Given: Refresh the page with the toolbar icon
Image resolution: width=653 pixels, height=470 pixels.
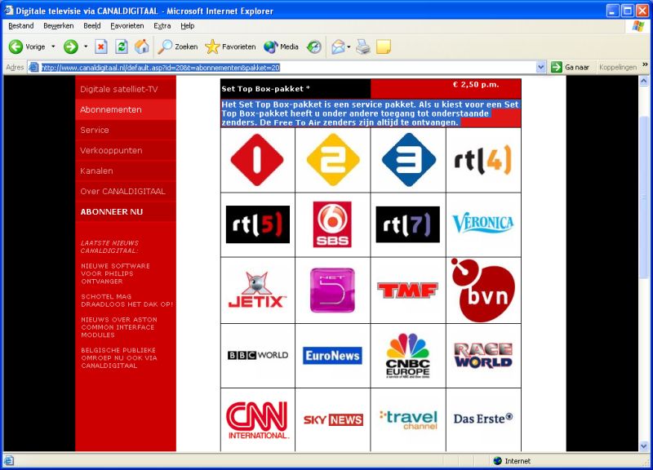Looking at the screenshot, I should 122,47.
